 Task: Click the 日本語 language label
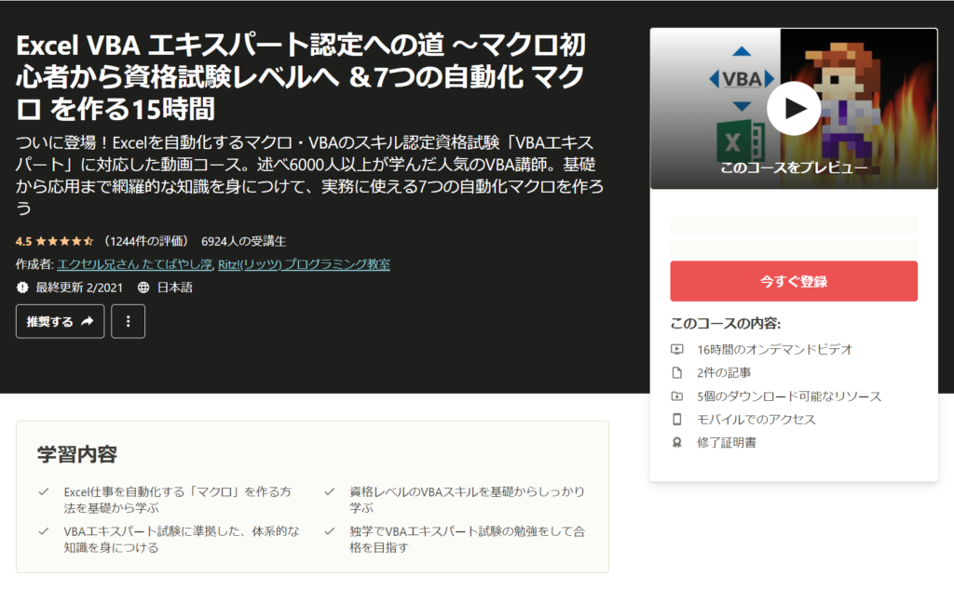174,288
